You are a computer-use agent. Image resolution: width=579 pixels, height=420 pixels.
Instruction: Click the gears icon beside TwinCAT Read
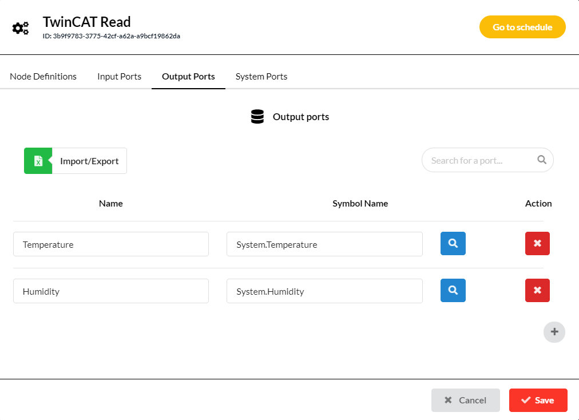[20, 28]
